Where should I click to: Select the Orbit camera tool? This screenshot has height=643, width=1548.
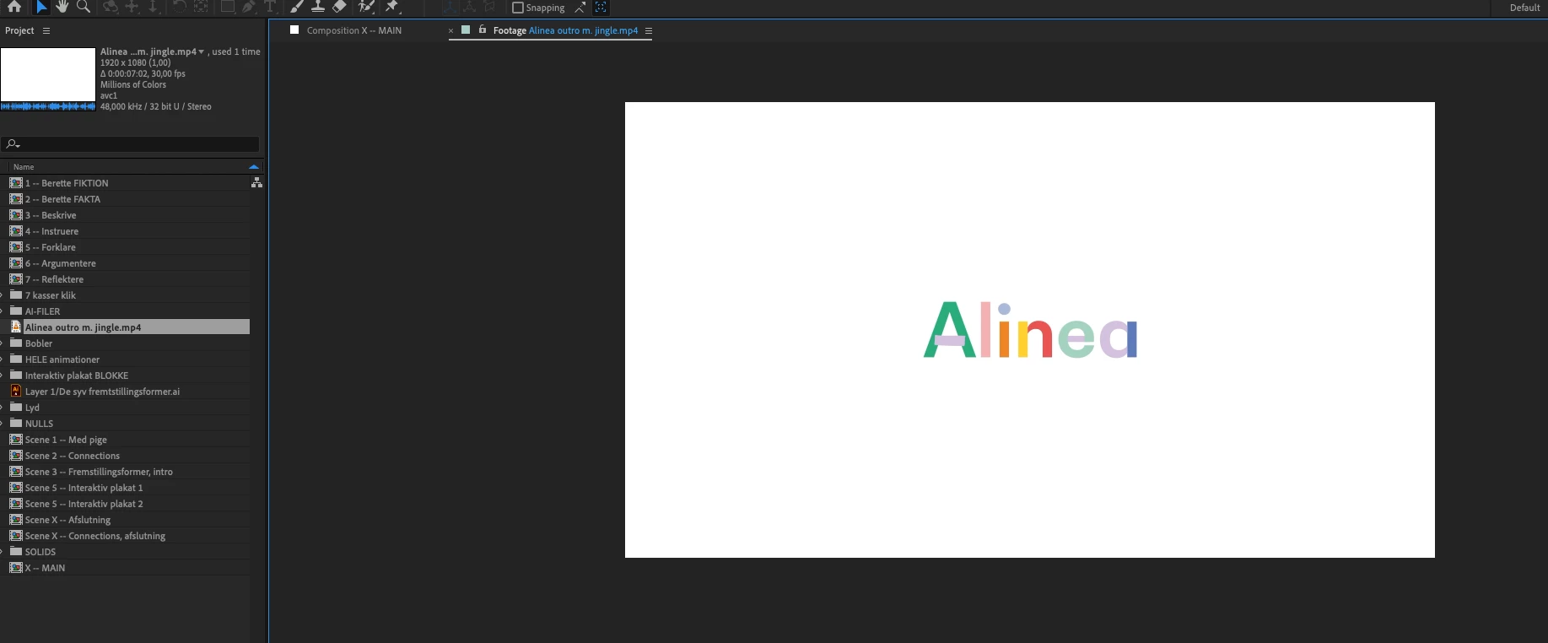(111, 7)
